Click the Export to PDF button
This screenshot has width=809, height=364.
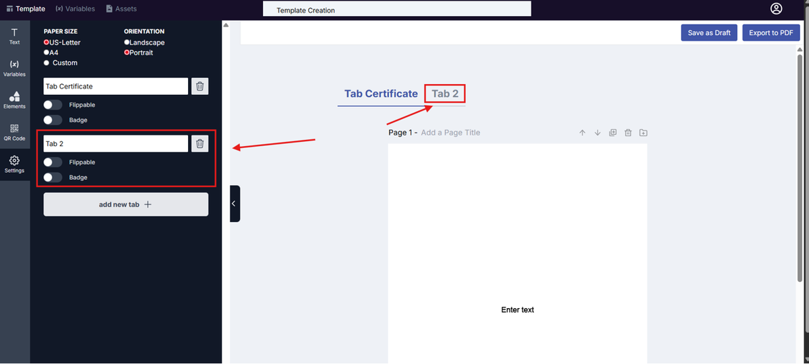point(771,32)
